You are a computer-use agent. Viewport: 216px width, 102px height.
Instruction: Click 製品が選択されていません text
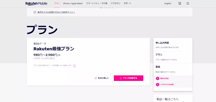tap(166, 72)
